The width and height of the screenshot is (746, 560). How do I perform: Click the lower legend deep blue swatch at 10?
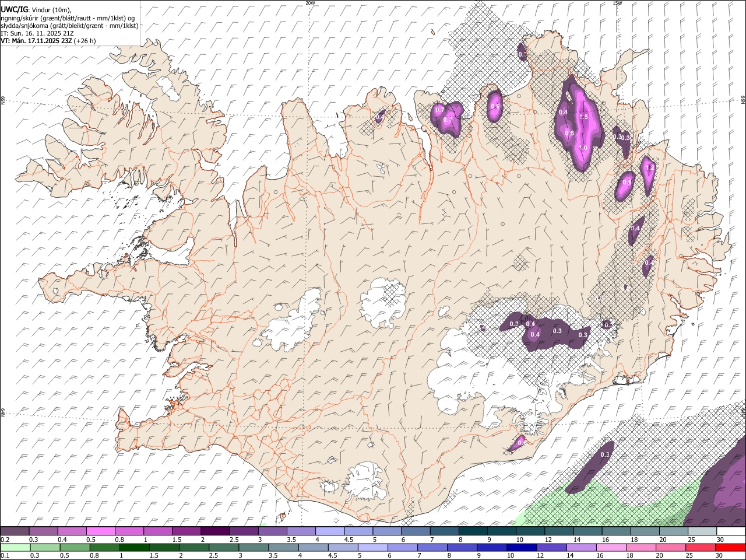coord(522,547)
